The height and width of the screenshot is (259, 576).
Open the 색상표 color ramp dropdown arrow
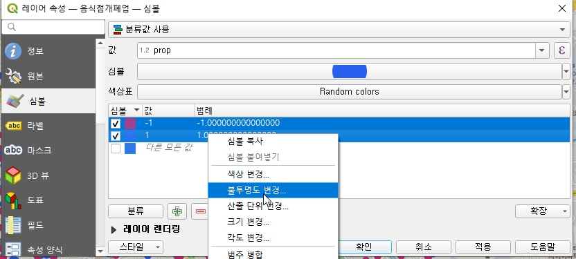tap(566, 92)
